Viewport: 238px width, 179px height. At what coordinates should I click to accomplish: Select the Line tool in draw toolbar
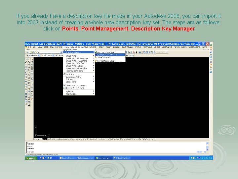pyautogui.click(x=26, y=60)
